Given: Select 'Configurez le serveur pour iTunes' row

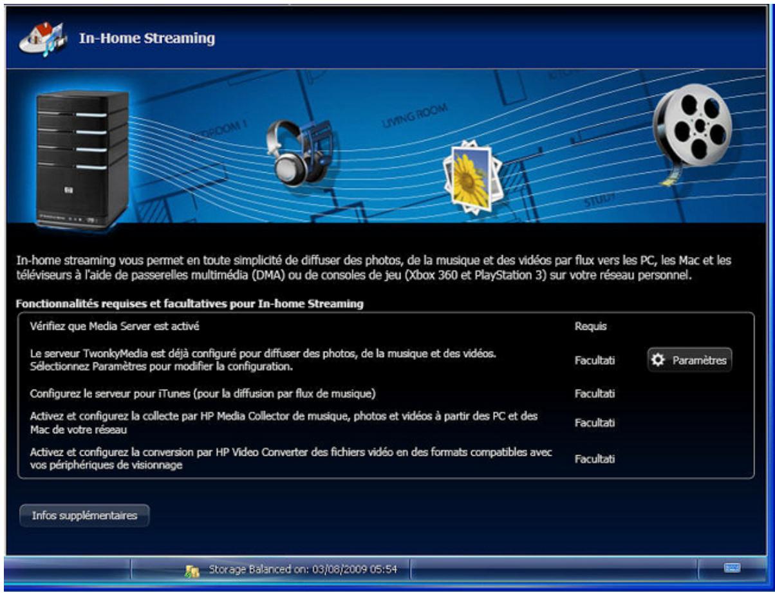Looking at the screenshot, I should pos(386,393).
